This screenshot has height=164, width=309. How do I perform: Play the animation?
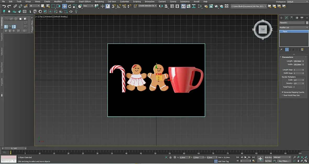pyautogui.click(x=245, y=157)
